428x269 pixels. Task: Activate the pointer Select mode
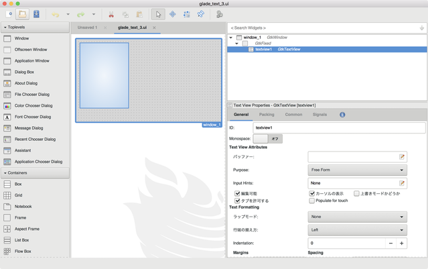pos(158,14)
